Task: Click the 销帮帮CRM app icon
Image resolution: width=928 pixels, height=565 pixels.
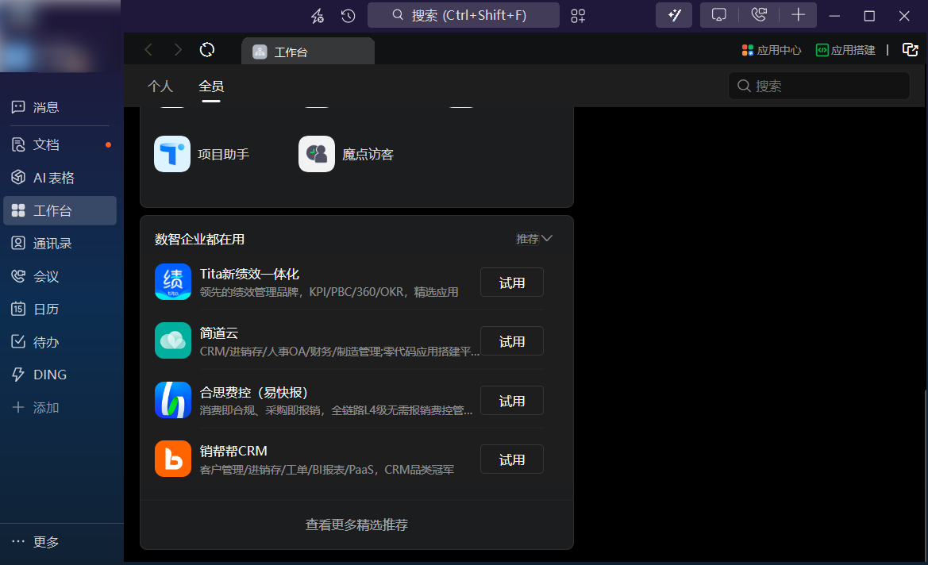Action: point(173,459)
